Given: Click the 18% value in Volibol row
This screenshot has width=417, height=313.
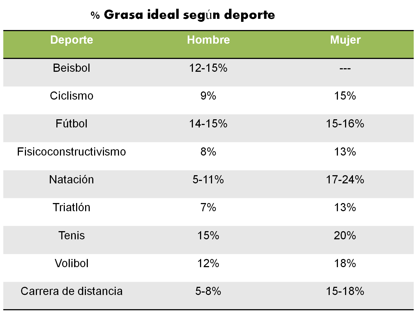Looking at the screenshot, I should click(x=345, y=263).
